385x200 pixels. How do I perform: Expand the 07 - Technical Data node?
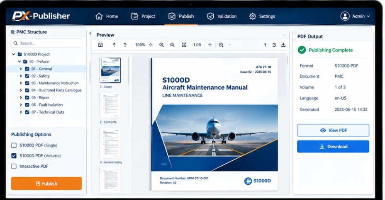pos(21,112)
